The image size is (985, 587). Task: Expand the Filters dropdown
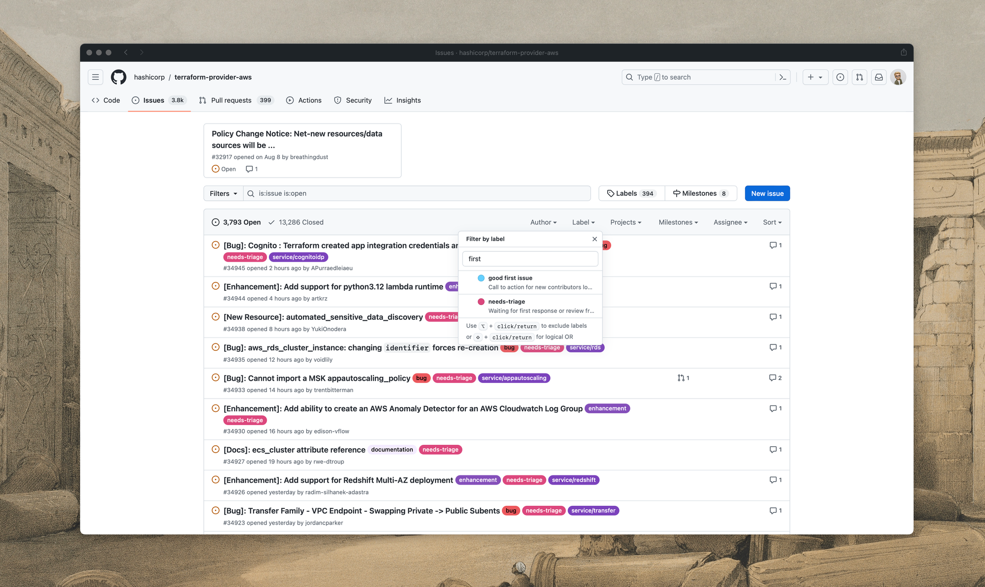coord(223,193)
